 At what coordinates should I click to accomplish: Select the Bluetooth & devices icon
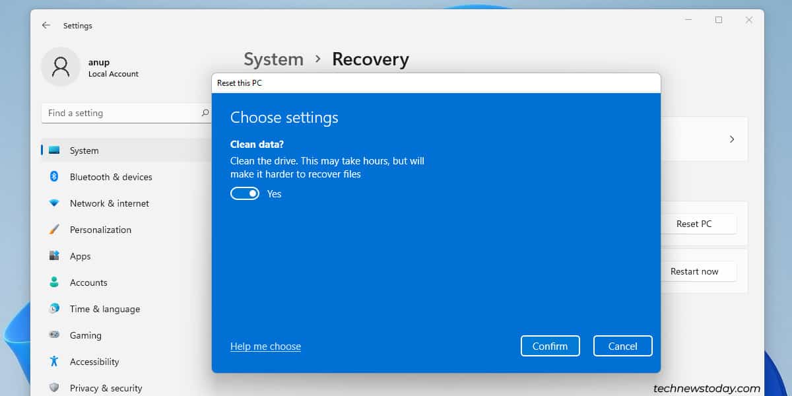tap(55, 177)
